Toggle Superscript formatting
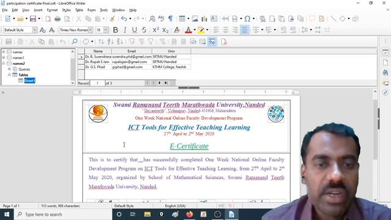 click(x=156, y=30)
